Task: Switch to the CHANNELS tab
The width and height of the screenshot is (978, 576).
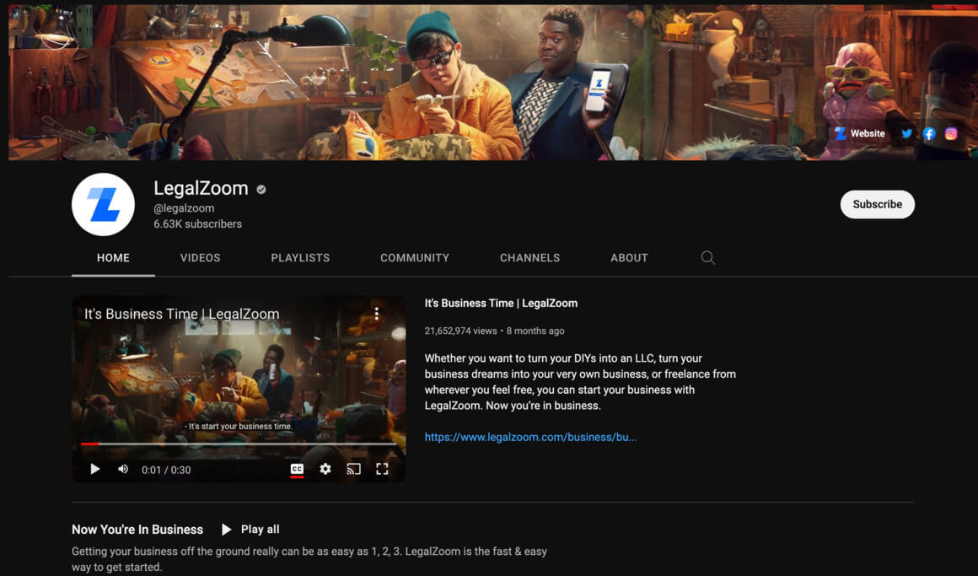Action: point(529,258)
